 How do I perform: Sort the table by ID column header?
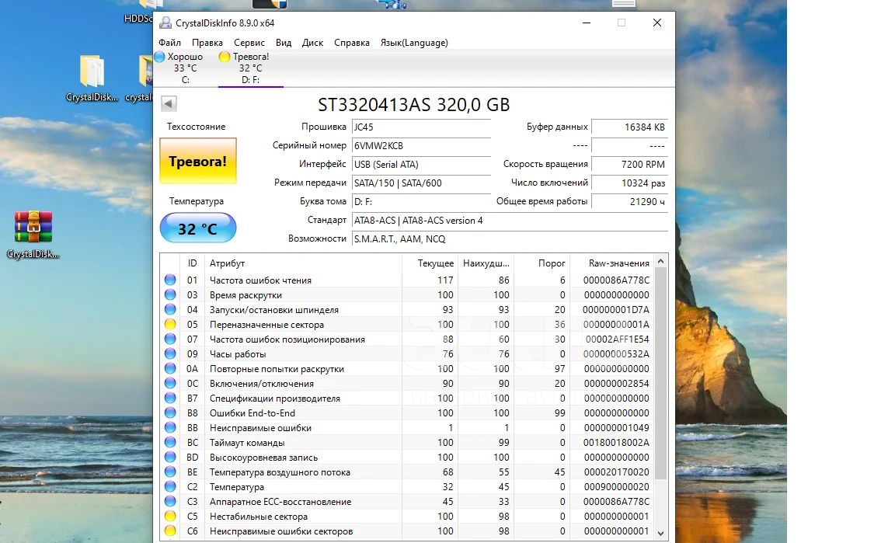click(x=193, y=263)
